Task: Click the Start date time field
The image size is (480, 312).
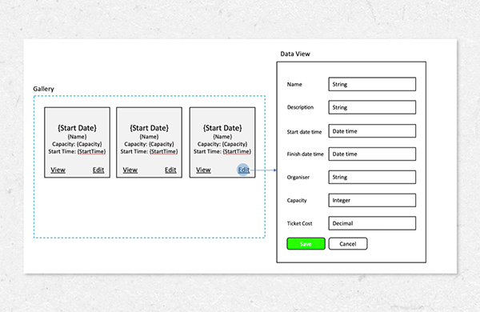Action: pyautogui.click(x=372, y=131)
